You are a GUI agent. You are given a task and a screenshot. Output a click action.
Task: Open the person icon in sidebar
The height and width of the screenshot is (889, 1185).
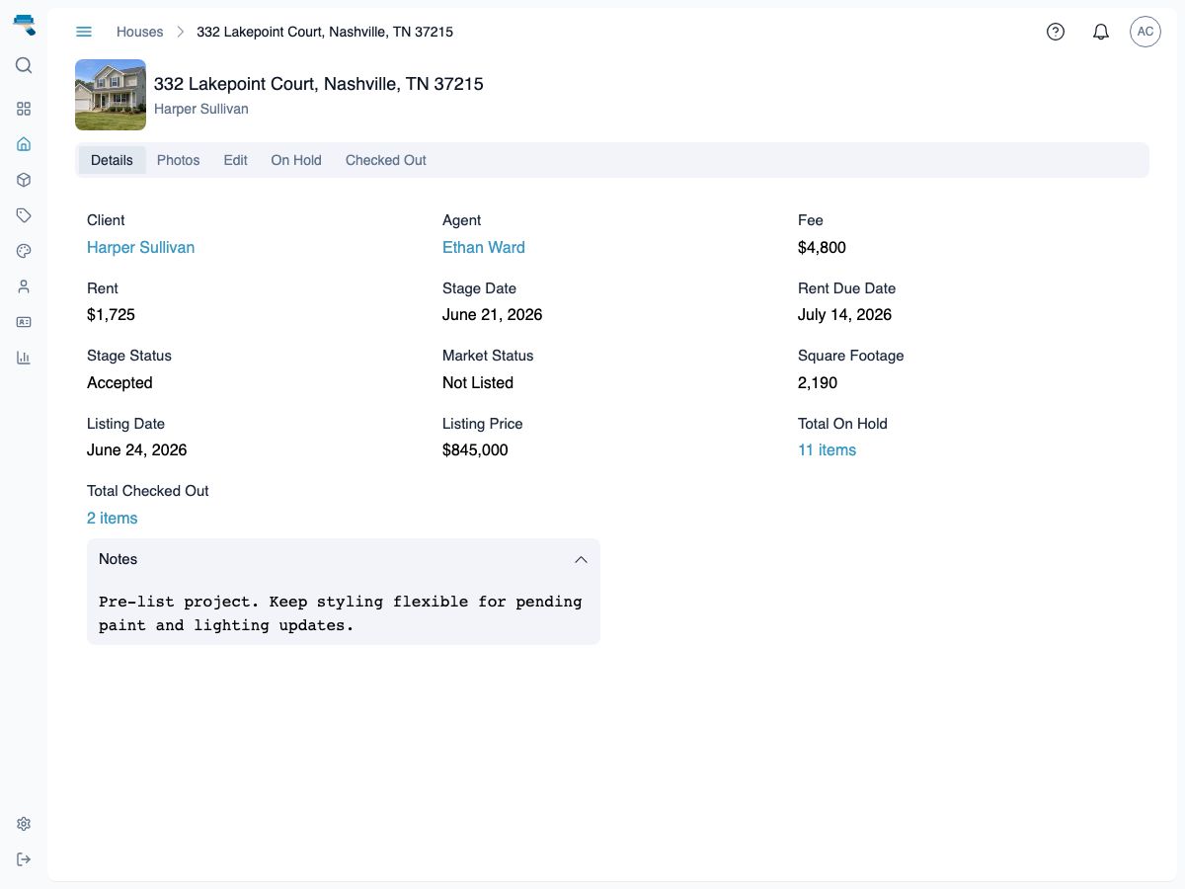(x=24, y=286)
